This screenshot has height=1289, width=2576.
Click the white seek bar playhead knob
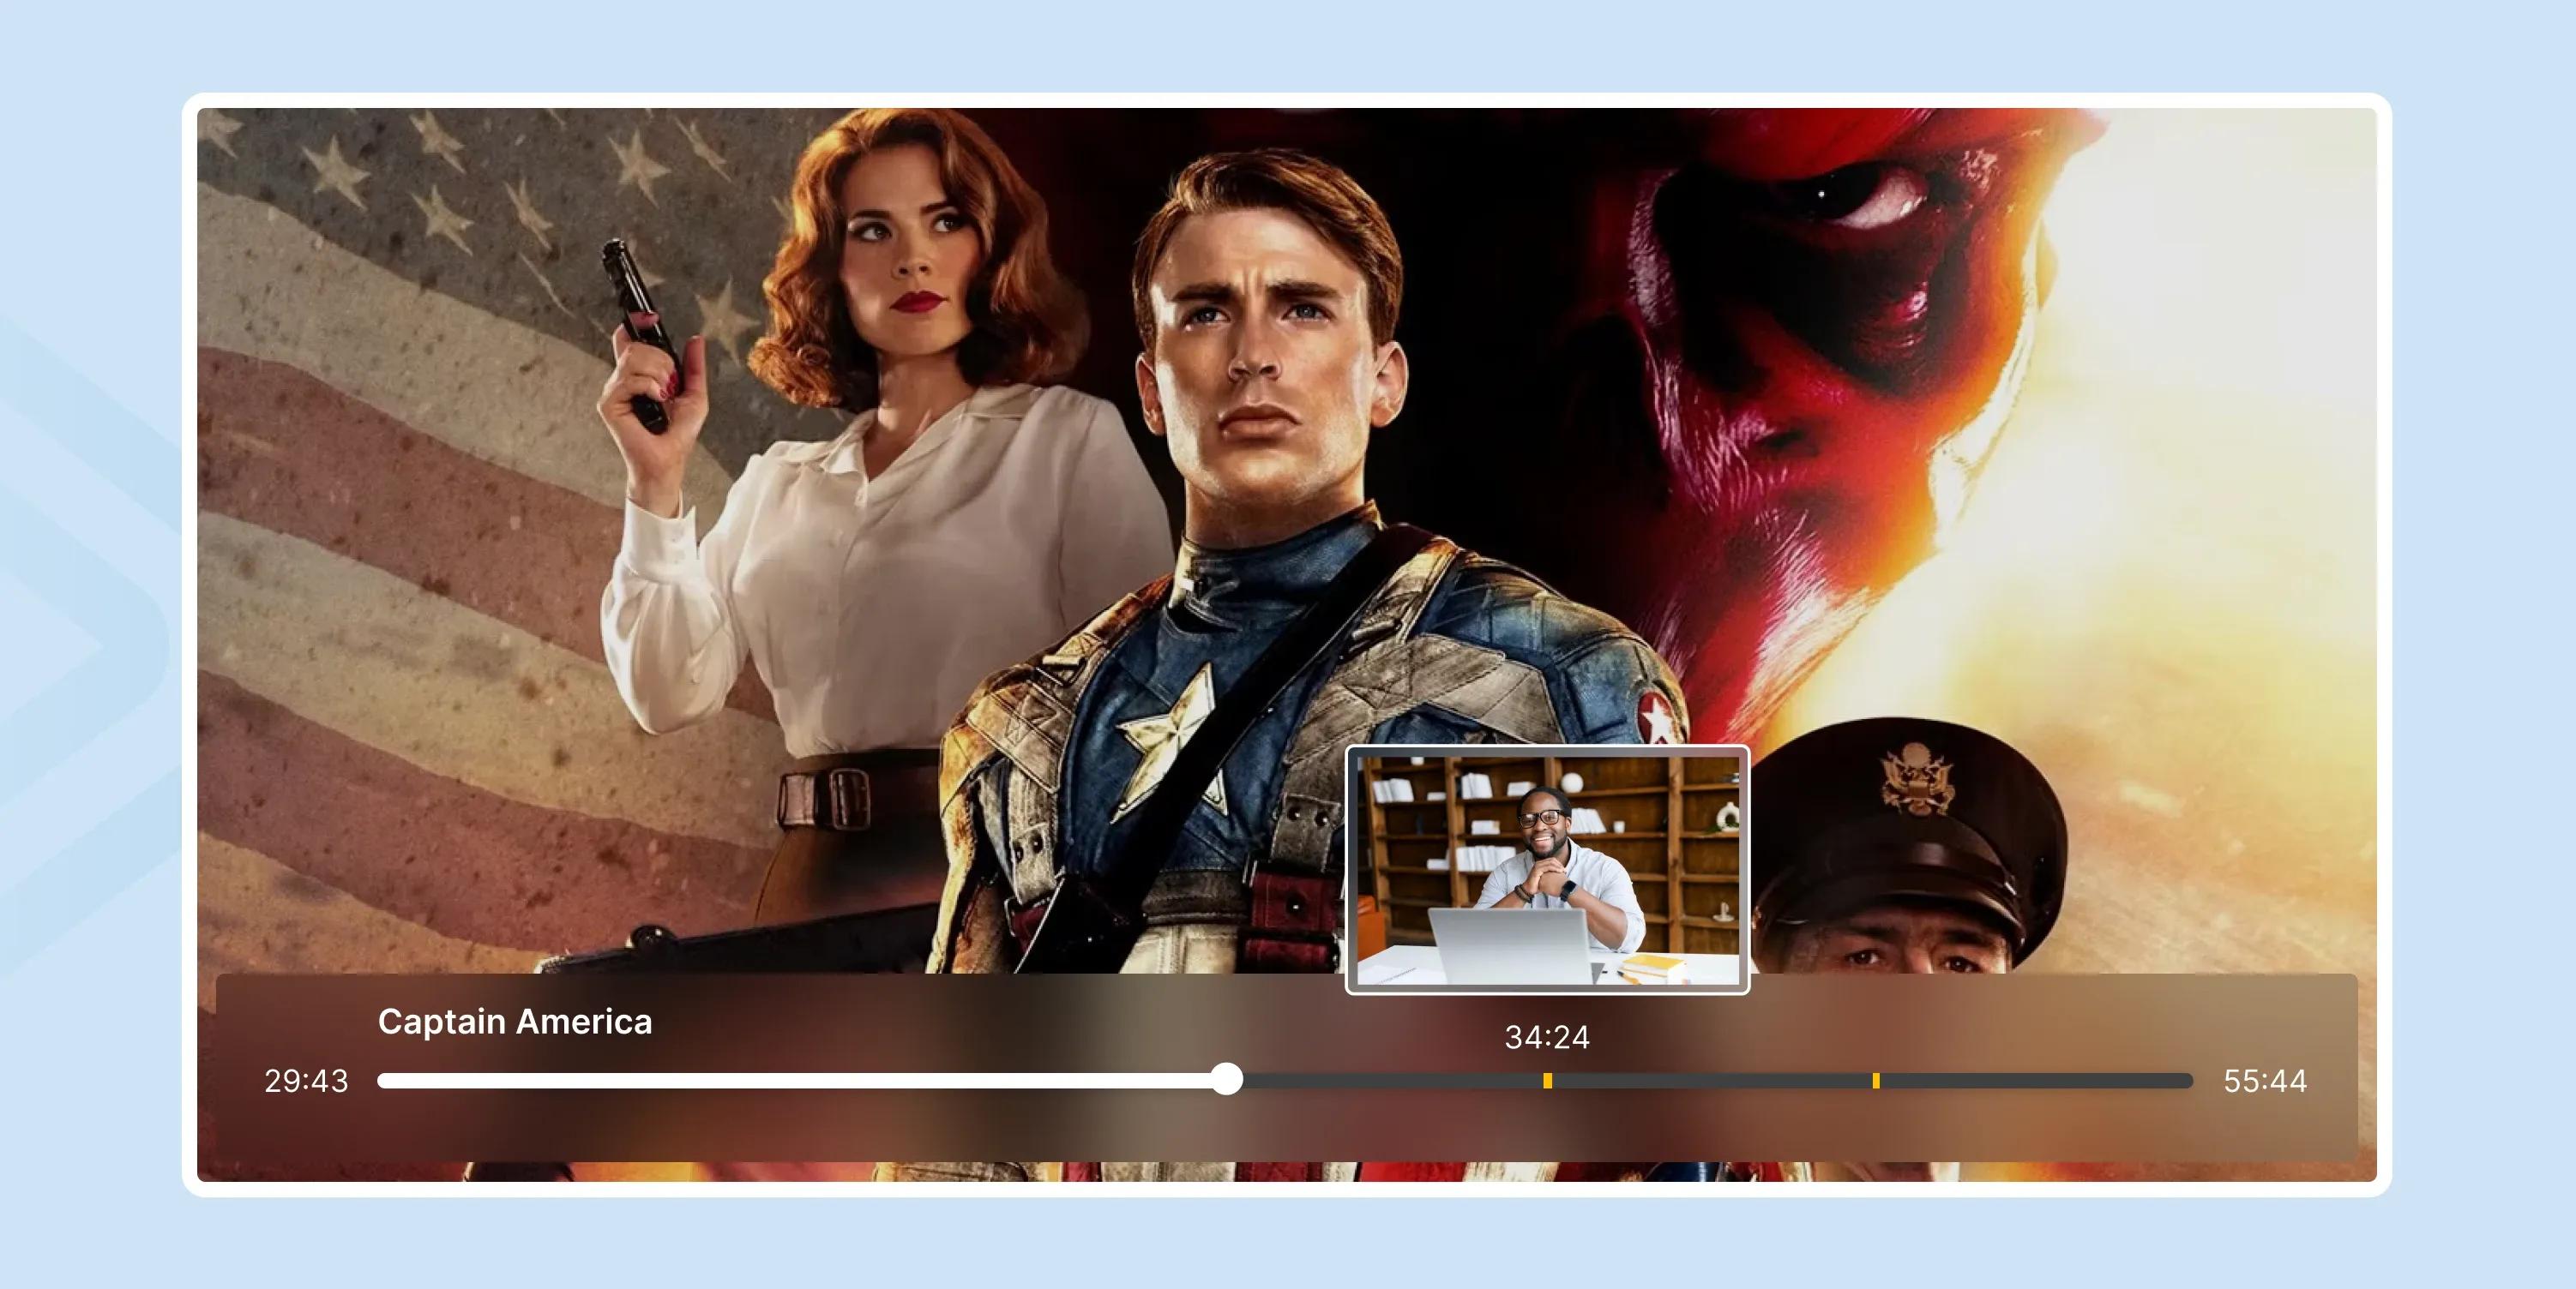coord(1226,1079)
